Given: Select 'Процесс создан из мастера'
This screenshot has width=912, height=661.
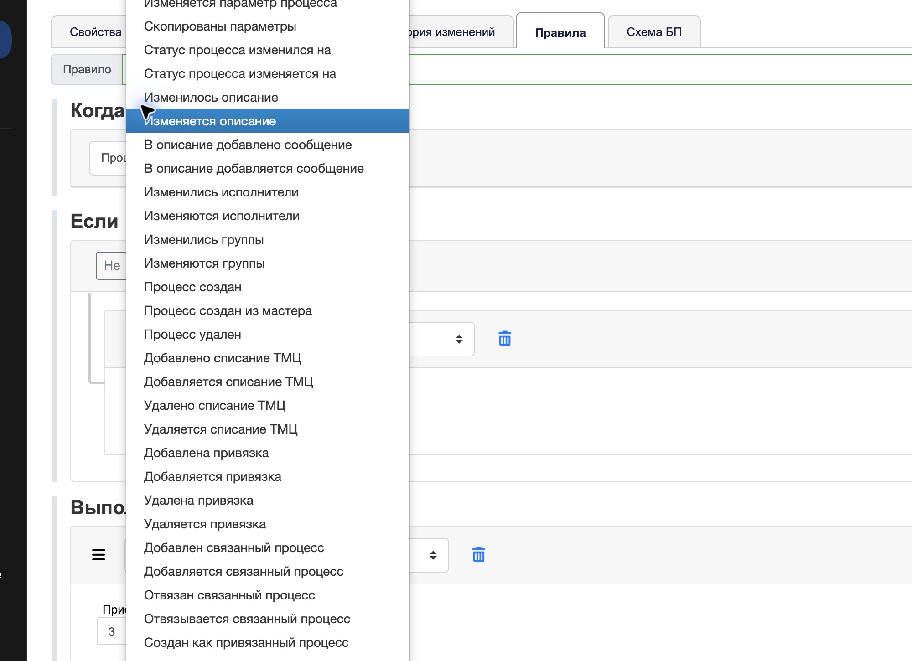Looking at the screenshot, I should pyautogui.click(x=267, y=310).
